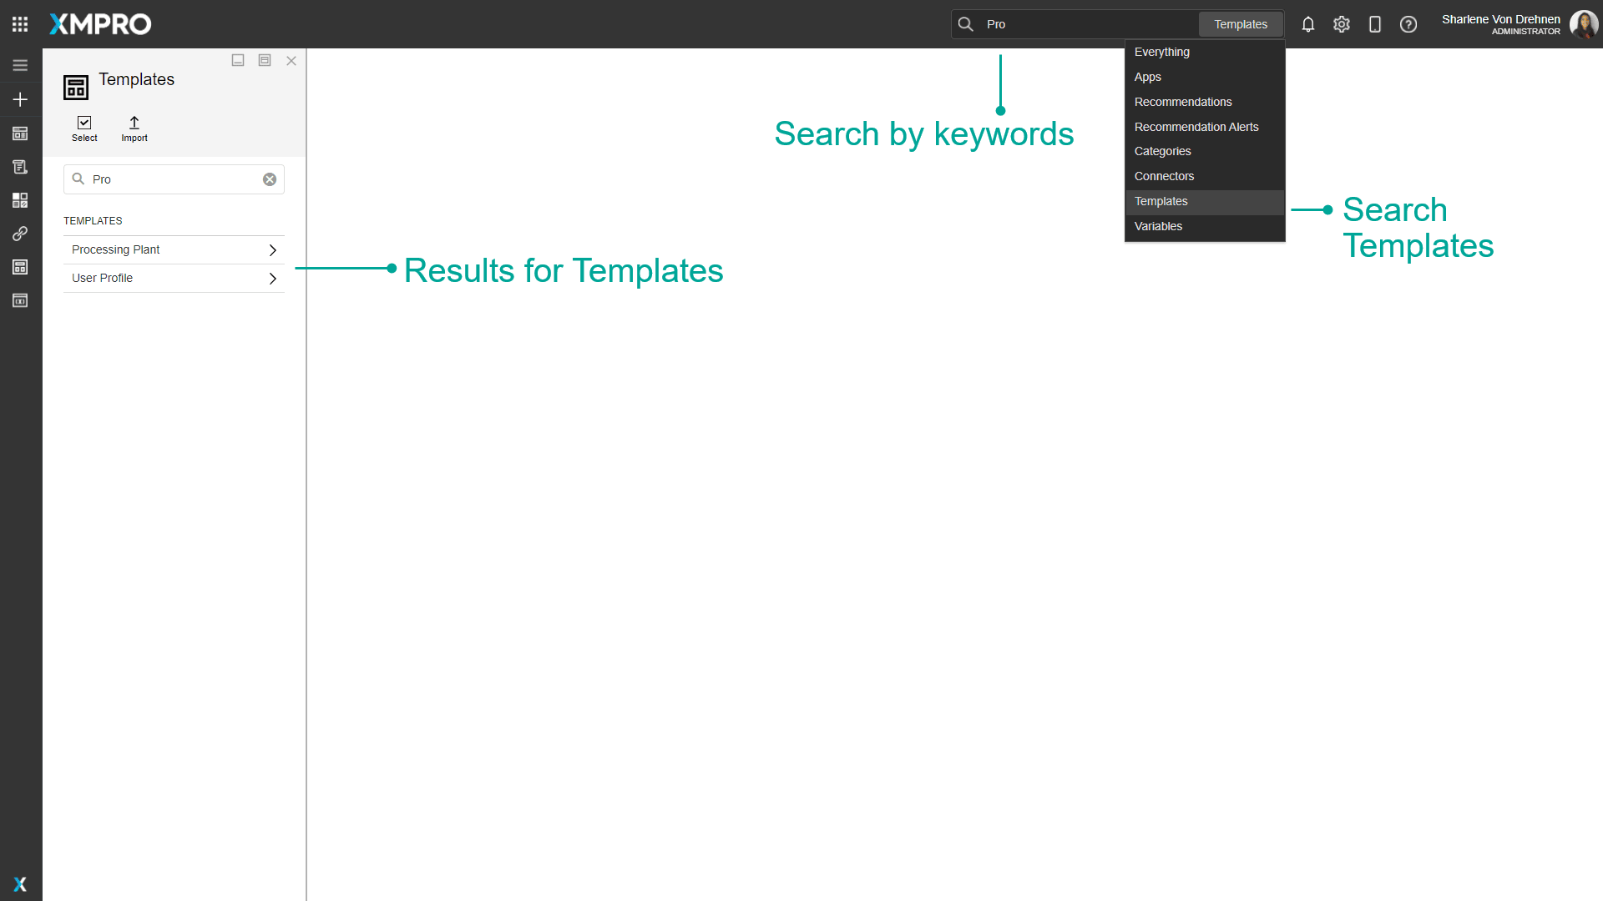Clear the Pro search text with the X
Screen dimensions: 1603x901
click(269, 179)
